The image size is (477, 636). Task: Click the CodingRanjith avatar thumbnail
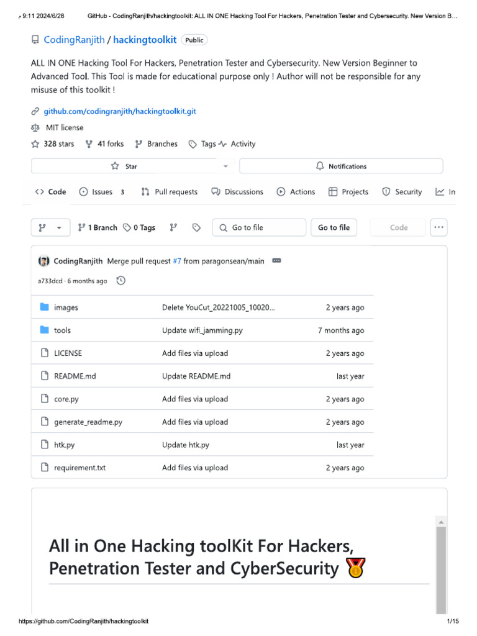[43, 261]
